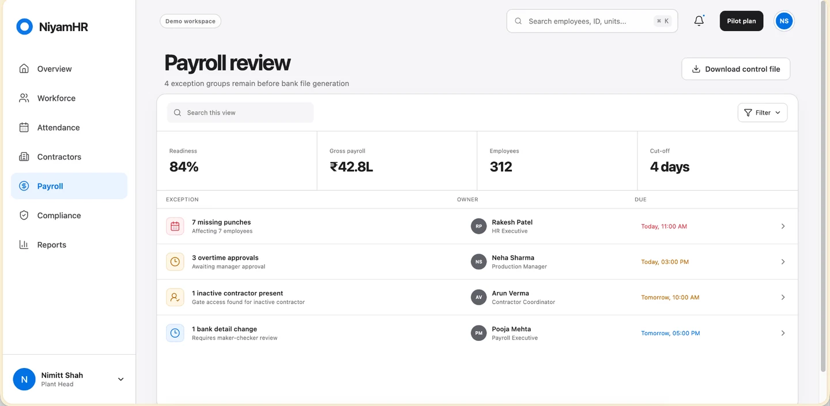The image size is (830, 406).
Task: Click the N avatar of Nimitt Shah
Action: pyautogui.click(x=24, y=380)
